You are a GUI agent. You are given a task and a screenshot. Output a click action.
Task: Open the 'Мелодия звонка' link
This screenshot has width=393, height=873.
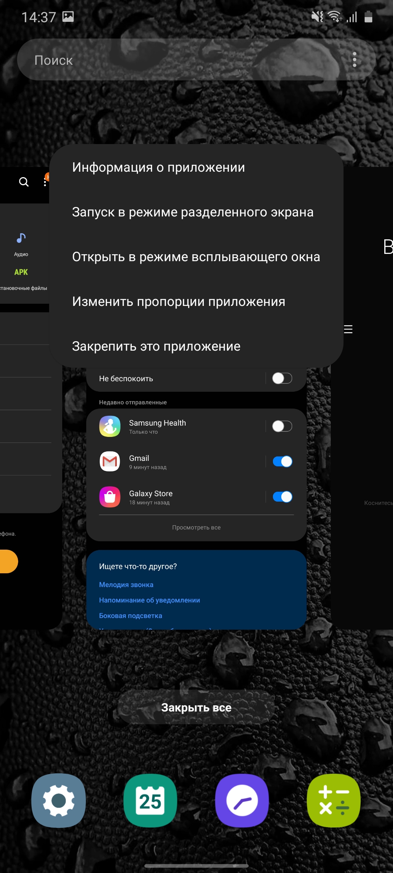126,585
